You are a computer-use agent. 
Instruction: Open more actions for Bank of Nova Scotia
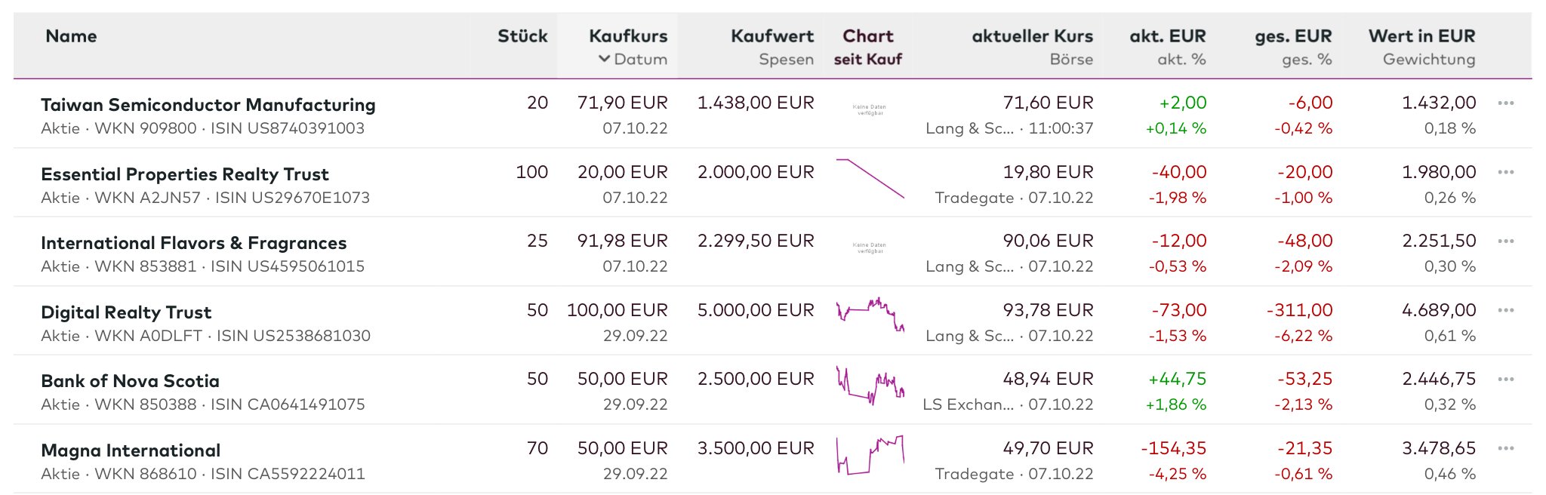click(1505, 380)
